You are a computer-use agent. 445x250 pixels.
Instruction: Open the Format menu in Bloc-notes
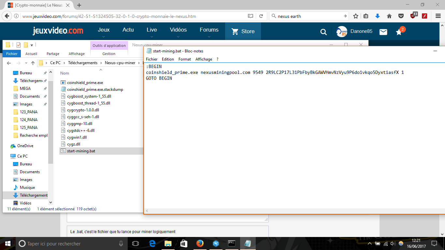tap(185, 59)
